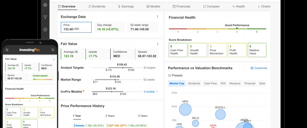Click Cash Flow Health score card on desktop
The image size is (307, 128).
tap(178, 50)
